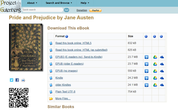Click the Google Drive icon in the EPUB3 row

[155, 57]
